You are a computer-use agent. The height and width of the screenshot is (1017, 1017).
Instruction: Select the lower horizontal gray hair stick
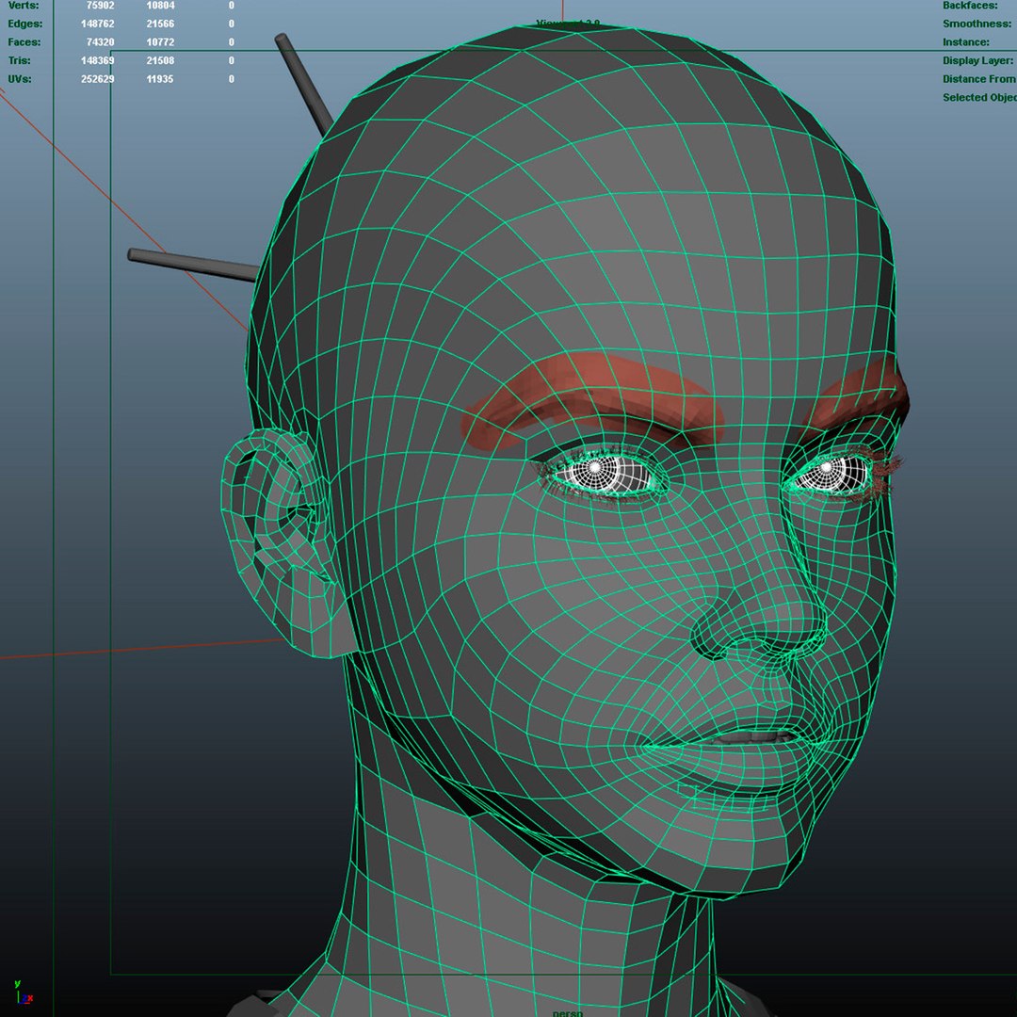click(x=193, y=264)
